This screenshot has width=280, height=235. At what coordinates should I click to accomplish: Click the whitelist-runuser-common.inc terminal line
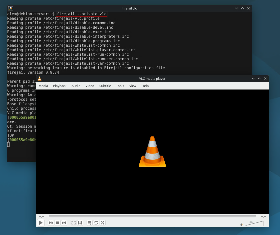pos(73,59)
